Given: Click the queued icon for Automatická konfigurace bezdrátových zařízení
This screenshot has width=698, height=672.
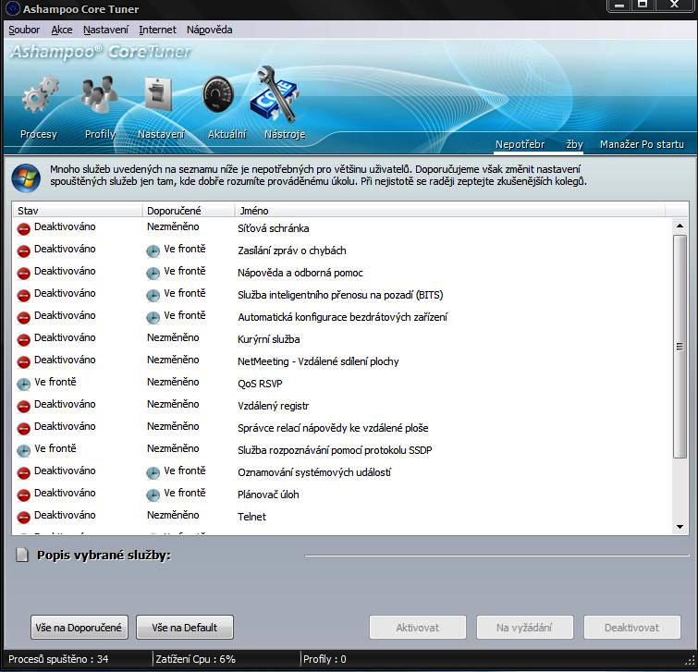Looking at the screenshot, I should coord(153,318).
